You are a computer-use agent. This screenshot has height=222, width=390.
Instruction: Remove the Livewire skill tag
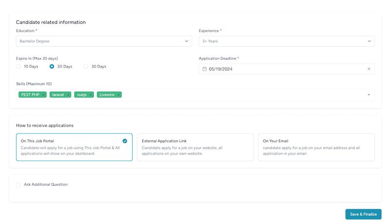tap(118, 95)
